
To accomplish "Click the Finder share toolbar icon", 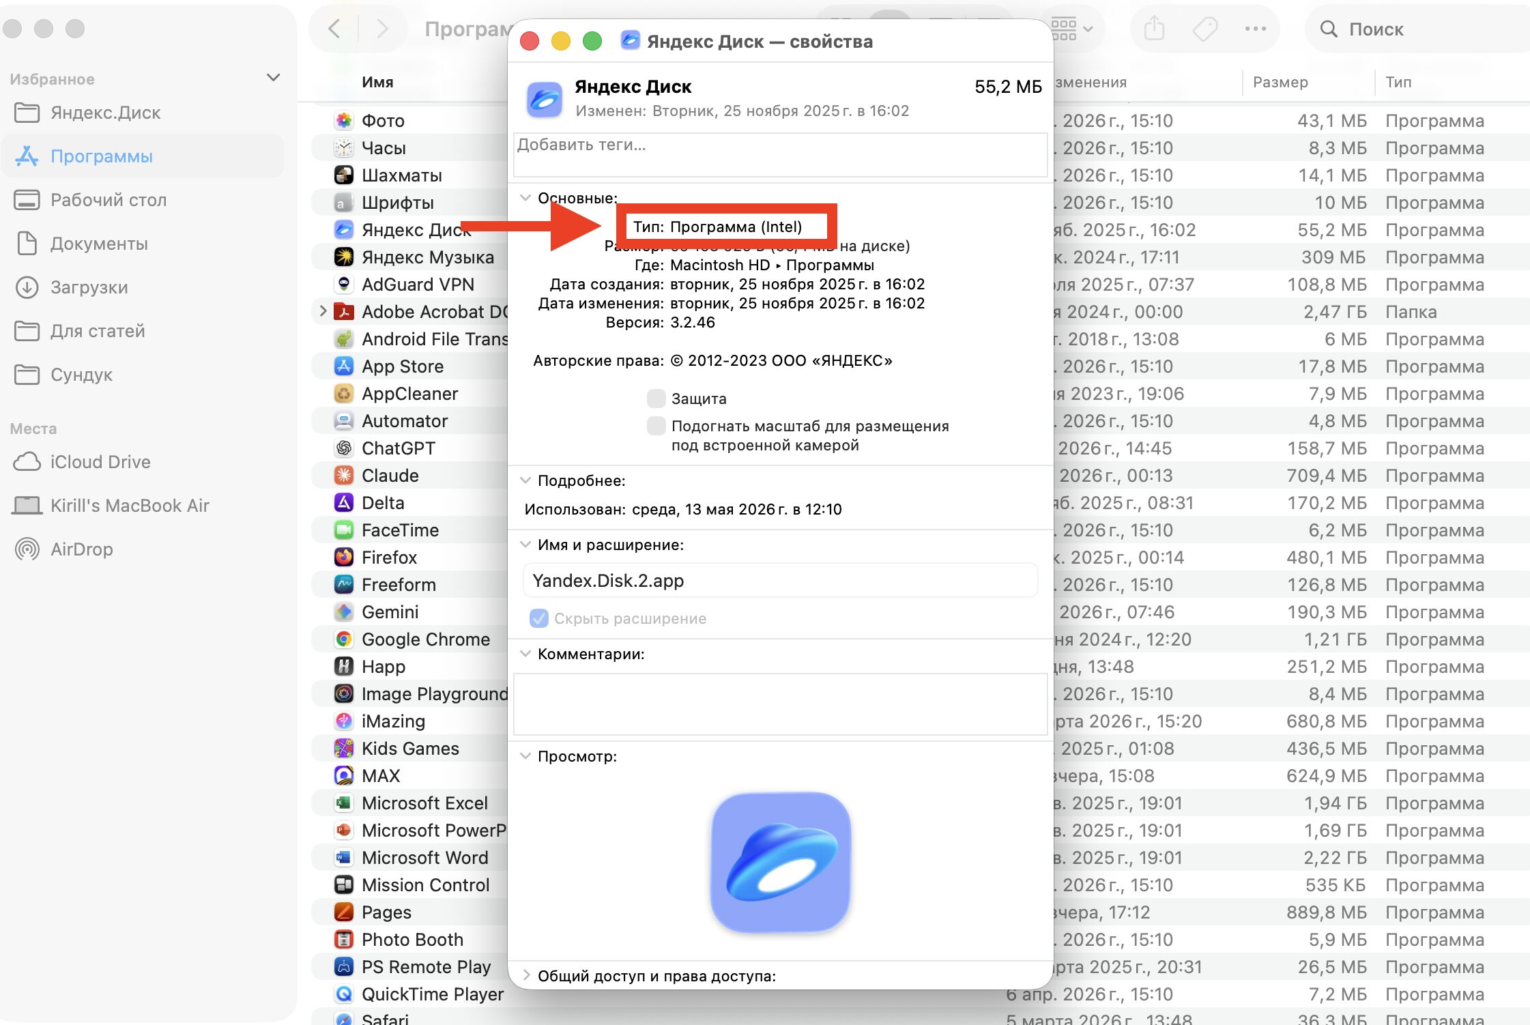I will pos(1154,29).
